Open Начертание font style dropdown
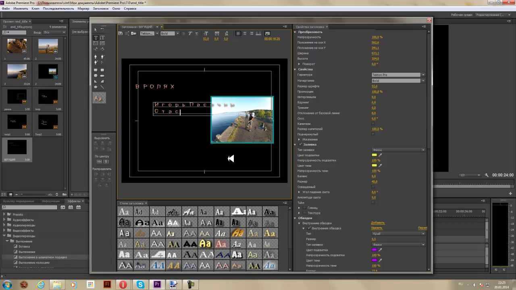 398,81
